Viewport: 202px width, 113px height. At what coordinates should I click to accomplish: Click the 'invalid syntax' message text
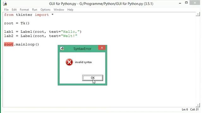(x=83, y=62)
